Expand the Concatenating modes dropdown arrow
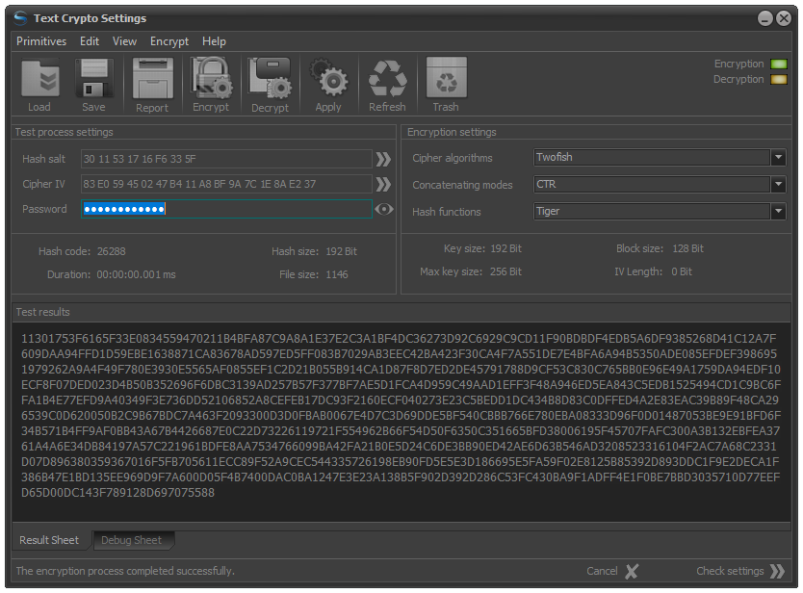Image resolution: width=803 pixels, height=593 pixels. [778, 184]
